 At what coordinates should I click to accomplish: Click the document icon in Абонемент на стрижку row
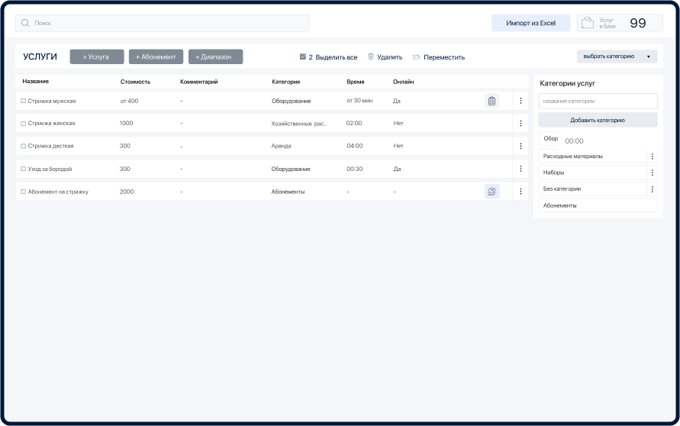point(491,192)
